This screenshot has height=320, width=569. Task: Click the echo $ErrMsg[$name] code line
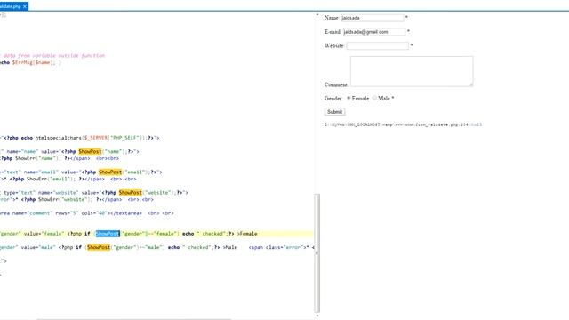tap(30, 62)
